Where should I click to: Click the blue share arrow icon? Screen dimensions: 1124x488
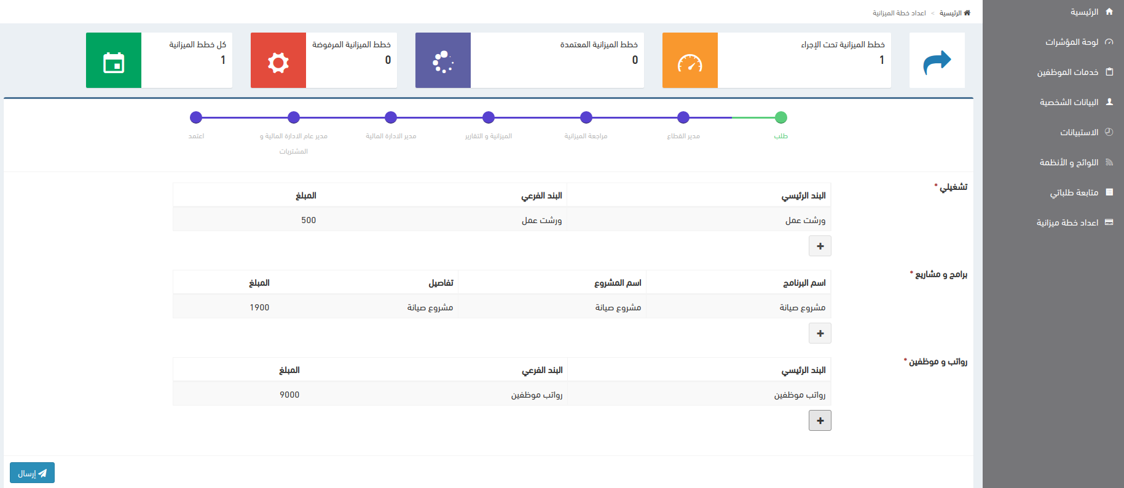[x=937, y=61]
